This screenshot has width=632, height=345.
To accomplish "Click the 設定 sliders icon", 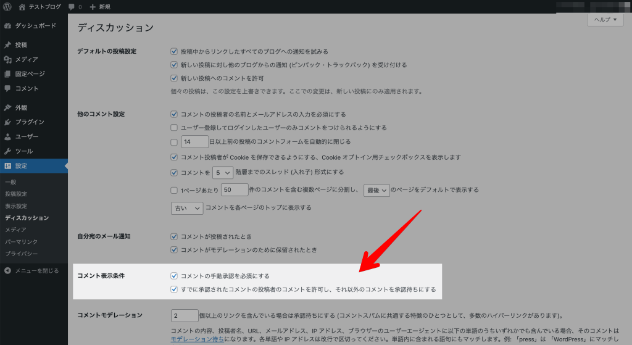I will click(7, 165).
